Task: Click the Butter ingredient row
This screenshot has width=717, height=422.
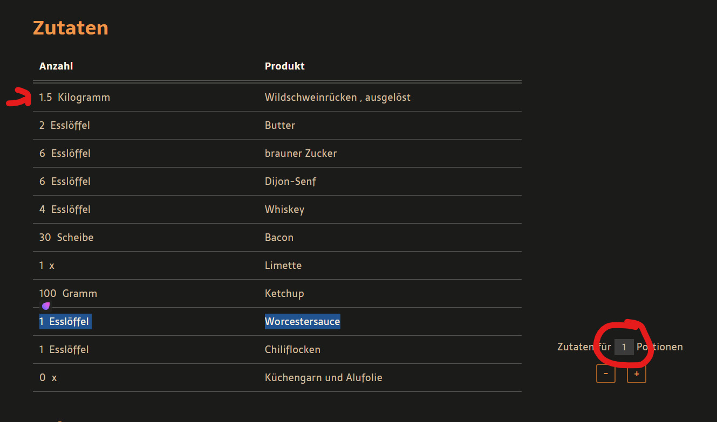Action: tap(277, 126)
